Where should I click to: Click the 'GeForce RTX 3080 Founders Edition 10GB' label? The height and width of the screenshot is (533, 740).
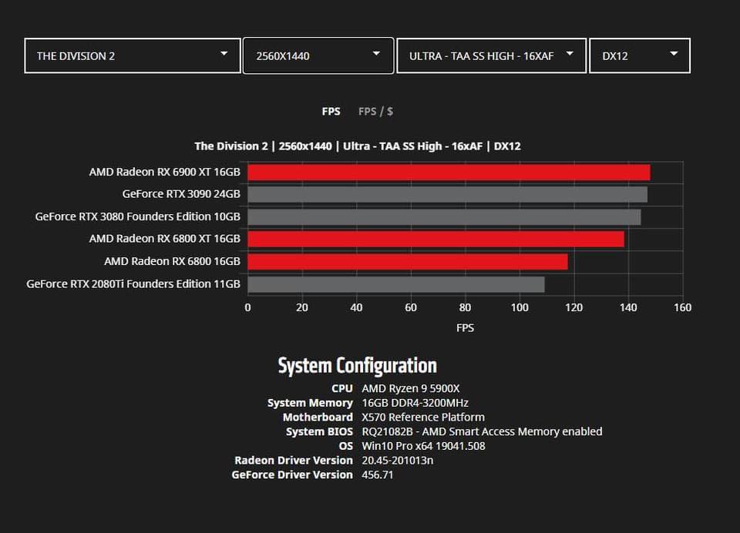tap(138, 216)
